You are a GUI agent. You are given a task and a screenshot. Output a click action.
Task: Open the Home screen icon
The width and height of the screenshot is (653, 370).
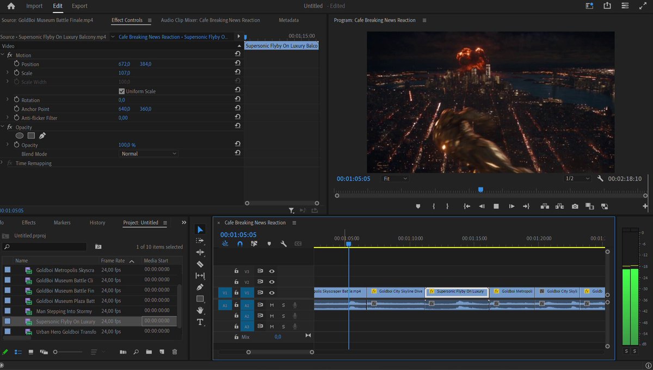click(11, 6)
